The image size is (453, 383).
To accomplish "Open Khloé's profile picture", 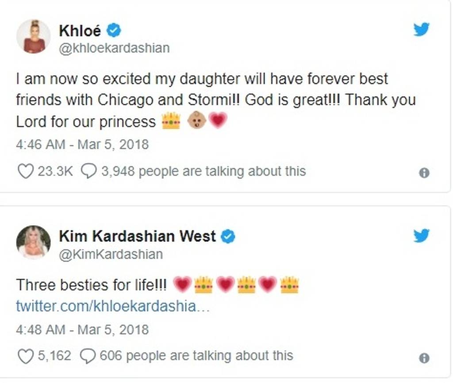I will click(33, 36).
